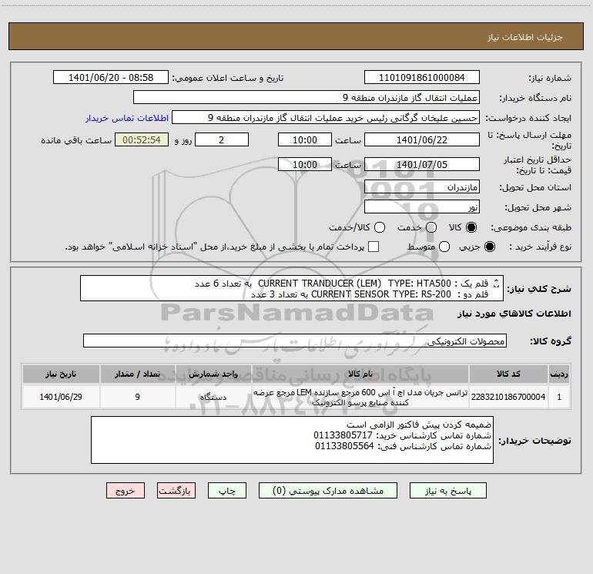The image size is (593, 574).
Task: Click the deadline date 1401/06/22 field
Action: click(x=422, y=139)
